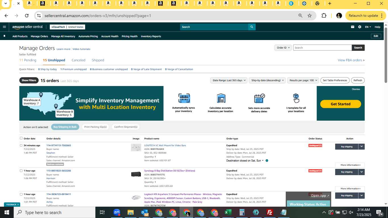
Task: Reload the page with the browser refresh icon
Action: (x=27, y=16)
